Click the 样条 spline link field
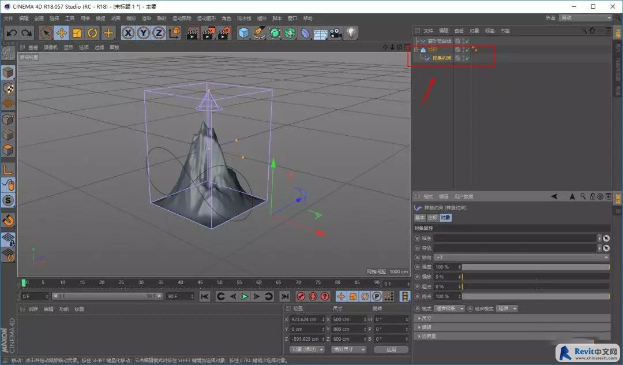 tap(515, 238)
